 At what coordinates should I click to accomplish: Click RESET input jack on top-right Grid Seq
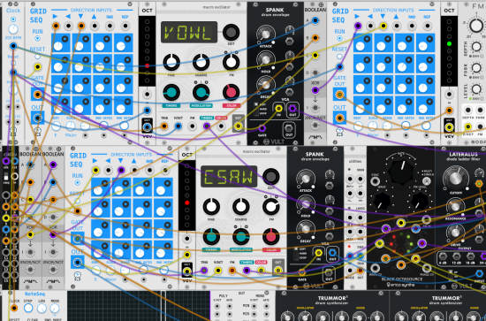coord(339,66)
